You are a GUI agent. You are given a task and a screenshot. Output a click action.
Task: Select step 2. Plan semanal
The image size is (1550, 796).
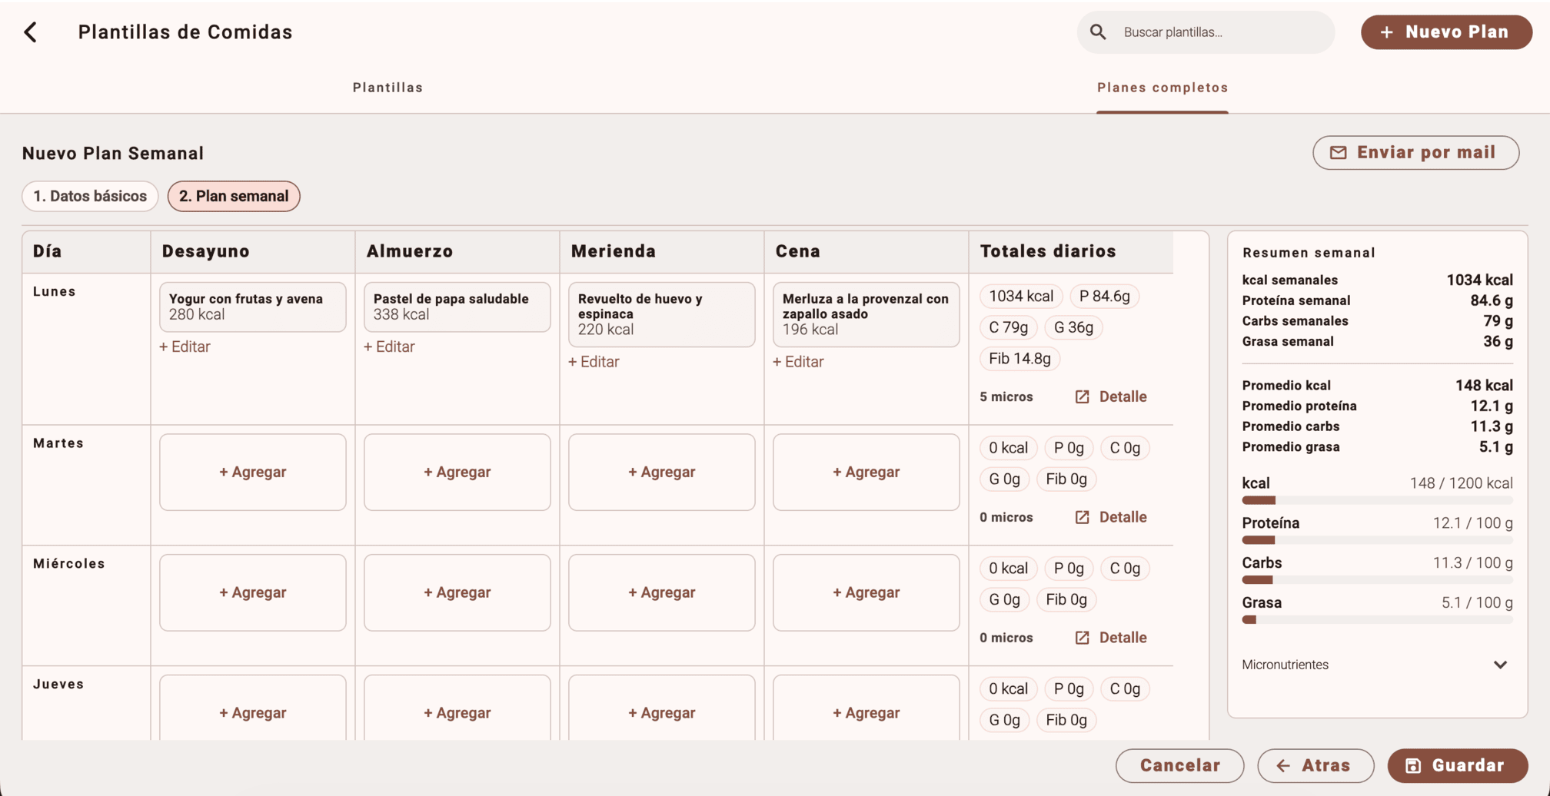pyautogui.click(x=234, y=196)
